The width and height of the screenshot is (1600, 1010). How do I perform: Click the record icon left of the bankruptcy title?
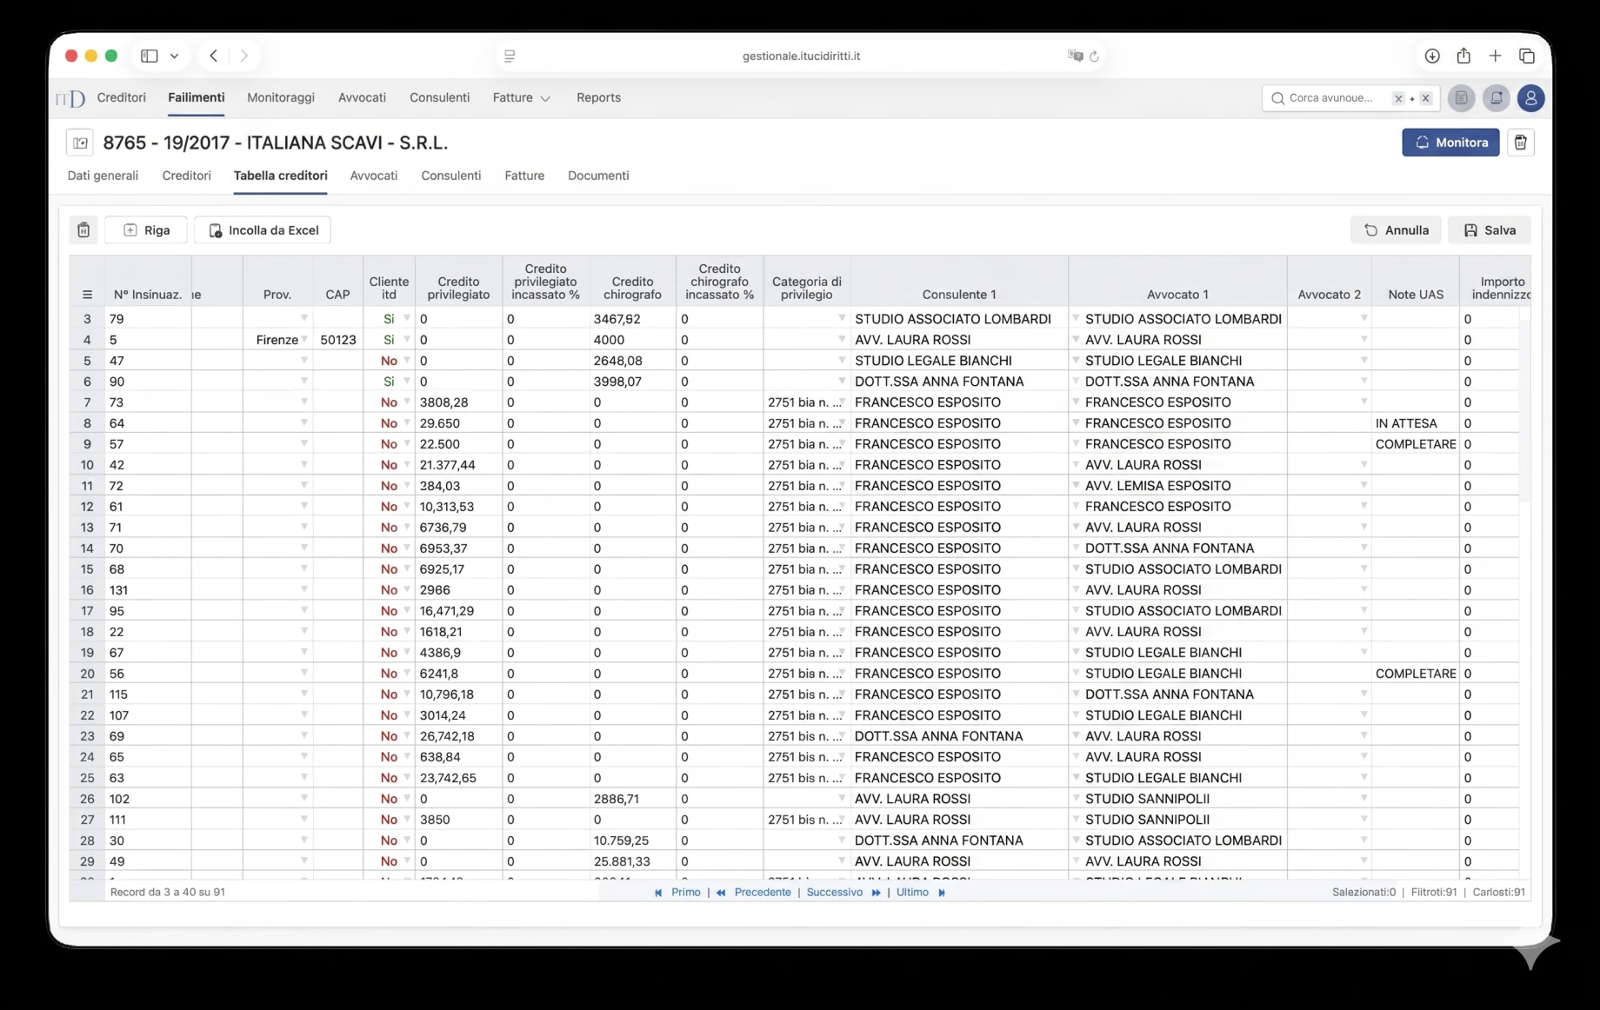80,143
